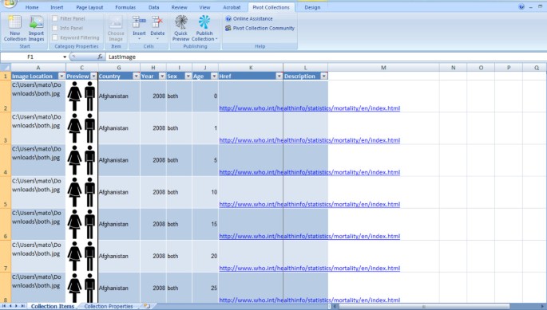Image resolution: width=547 pixels, height=310 pixels.
Task: Open the Description filter dropdown
Action: pyautogui.click(x=323, y=76)
